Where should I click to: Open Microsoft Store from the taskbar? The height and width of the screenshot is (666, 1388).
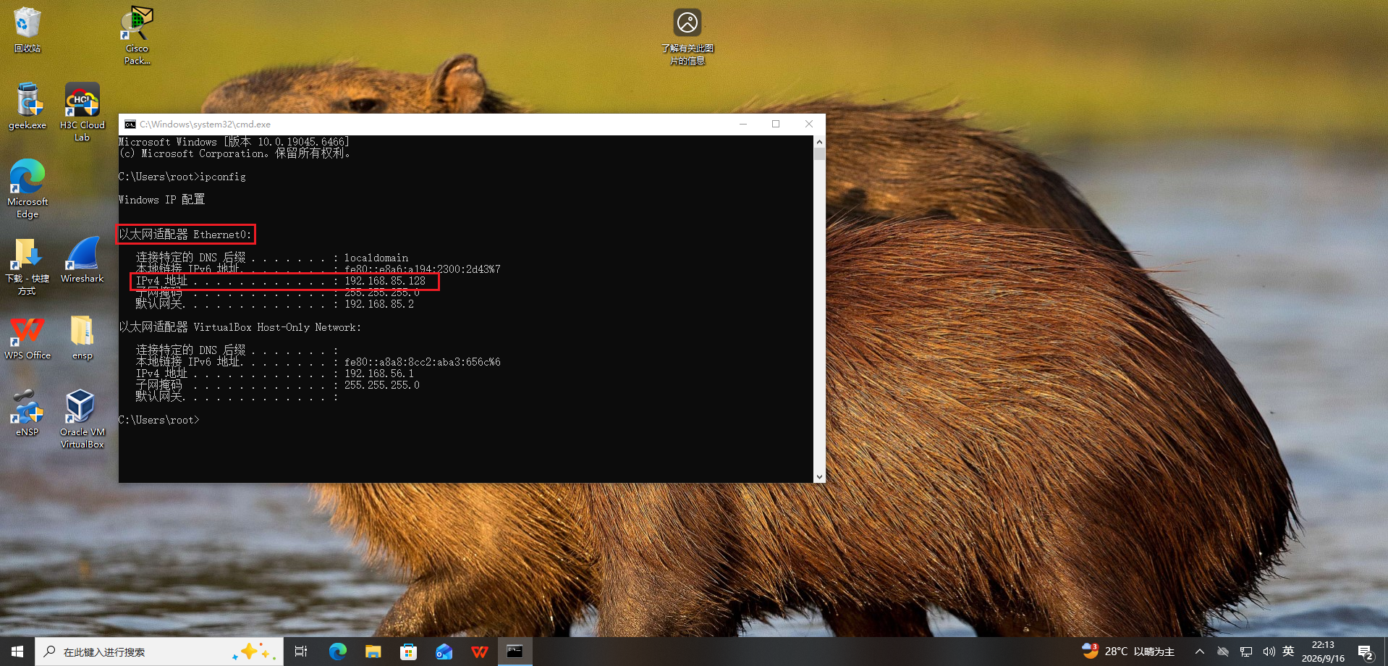pos(408,652)
